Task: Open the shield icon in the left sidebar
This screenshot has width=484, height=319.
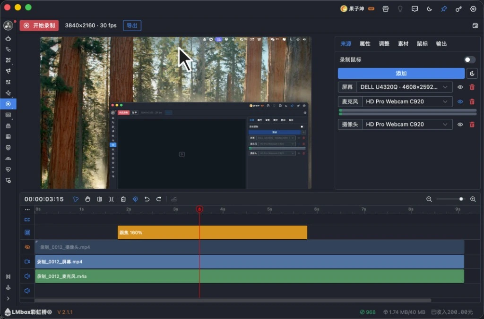Action: point(9,148)
